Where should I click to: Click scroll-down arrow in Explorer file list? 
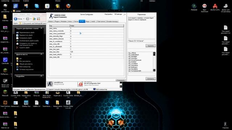tap(121, 86)
